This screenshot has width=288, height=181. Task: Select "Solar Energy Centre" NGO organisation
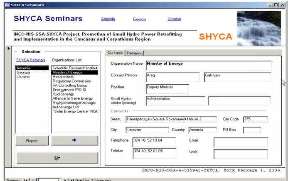pos(74,111)
